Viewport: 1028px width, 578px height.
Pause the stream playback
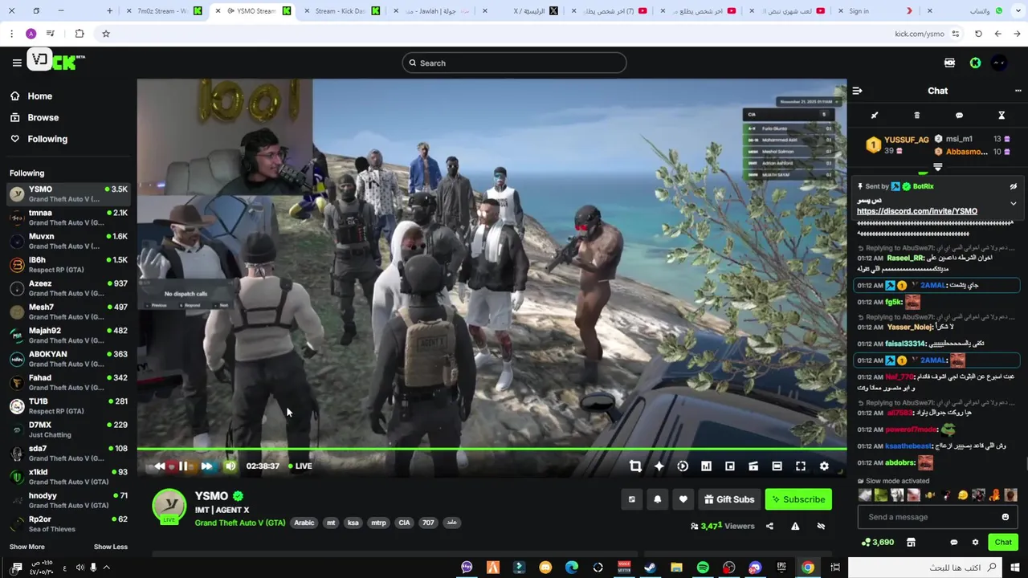click(x=183, y=466)
